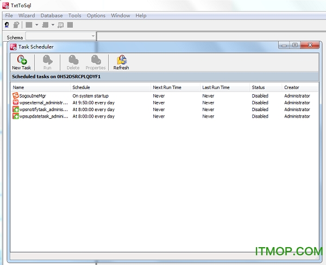Click the New Task clock icon
Viewport: 326px width, 265px height.
22,60
